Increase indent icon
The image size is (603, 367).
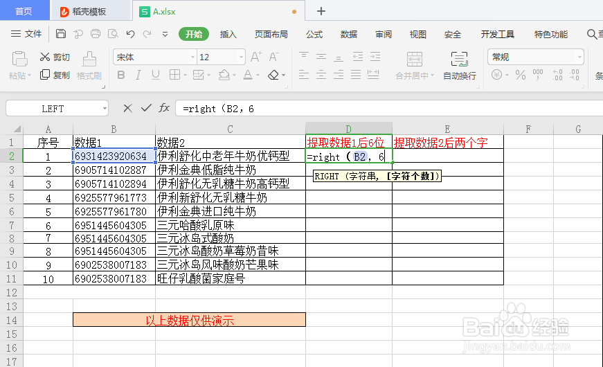(x=375, y=57)
